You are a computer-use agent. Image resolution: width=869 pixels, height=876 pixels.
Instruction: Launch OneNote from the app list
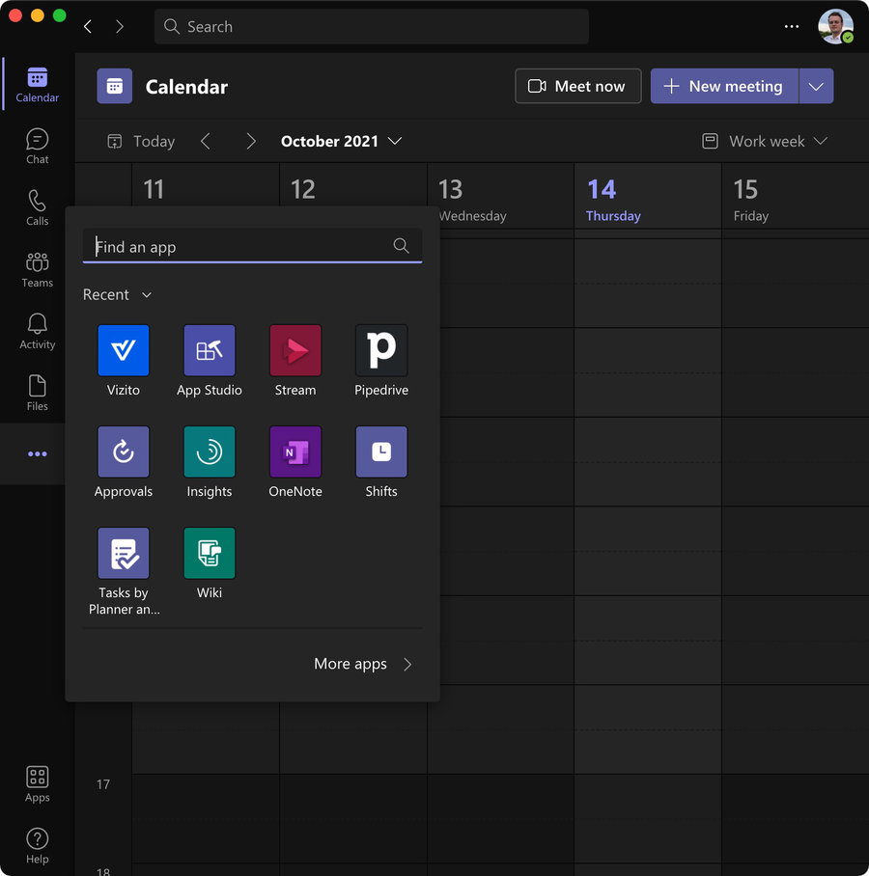(x=294, y=452)
